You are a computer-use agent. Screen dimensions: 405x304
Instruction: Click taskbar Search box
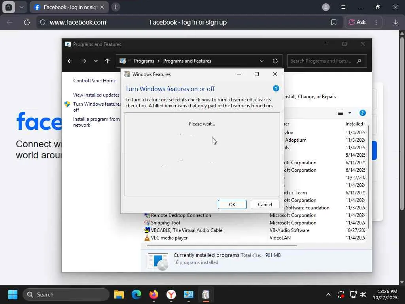(66, 294)
